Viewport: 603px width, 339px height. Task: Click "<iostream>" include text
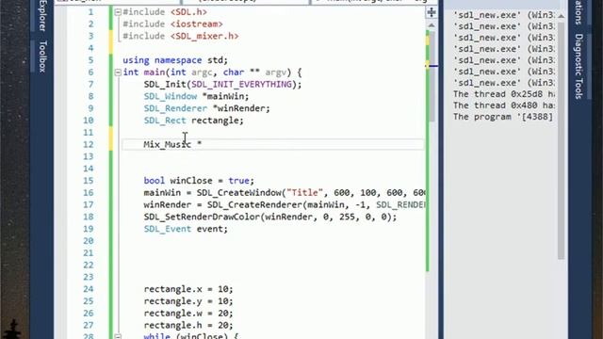tap(197, 24)
